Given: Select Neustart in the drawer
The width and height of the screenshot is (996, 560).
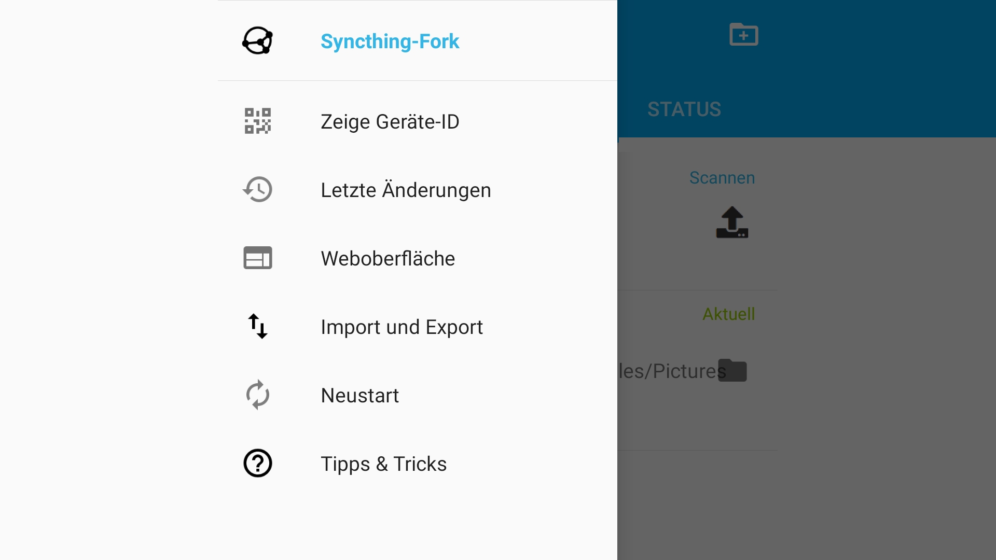Looking at the screenshot, I should tap(359, 396).
